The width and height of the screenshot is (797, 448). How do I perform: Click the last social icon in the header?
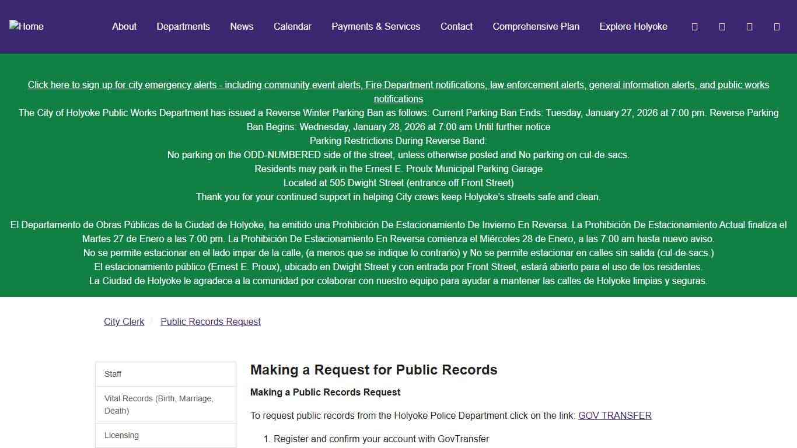(x=777, y=26)
